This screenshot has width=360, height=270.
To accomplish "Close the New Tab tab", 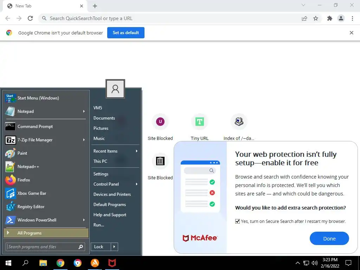I will click(x=82, y=6).
